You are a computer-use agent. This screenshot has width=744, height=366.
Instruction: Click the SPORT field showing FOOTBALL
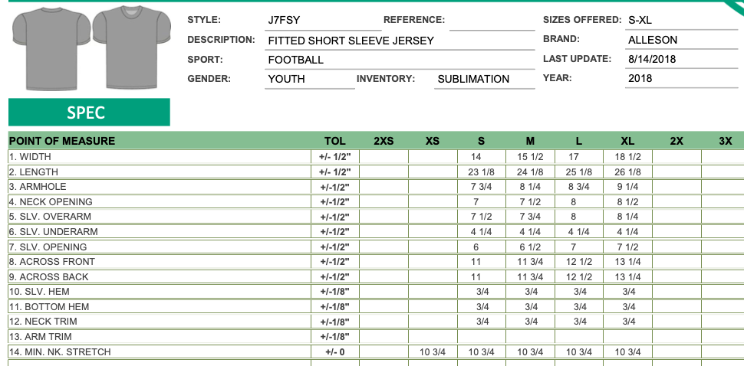pos(400,60)
